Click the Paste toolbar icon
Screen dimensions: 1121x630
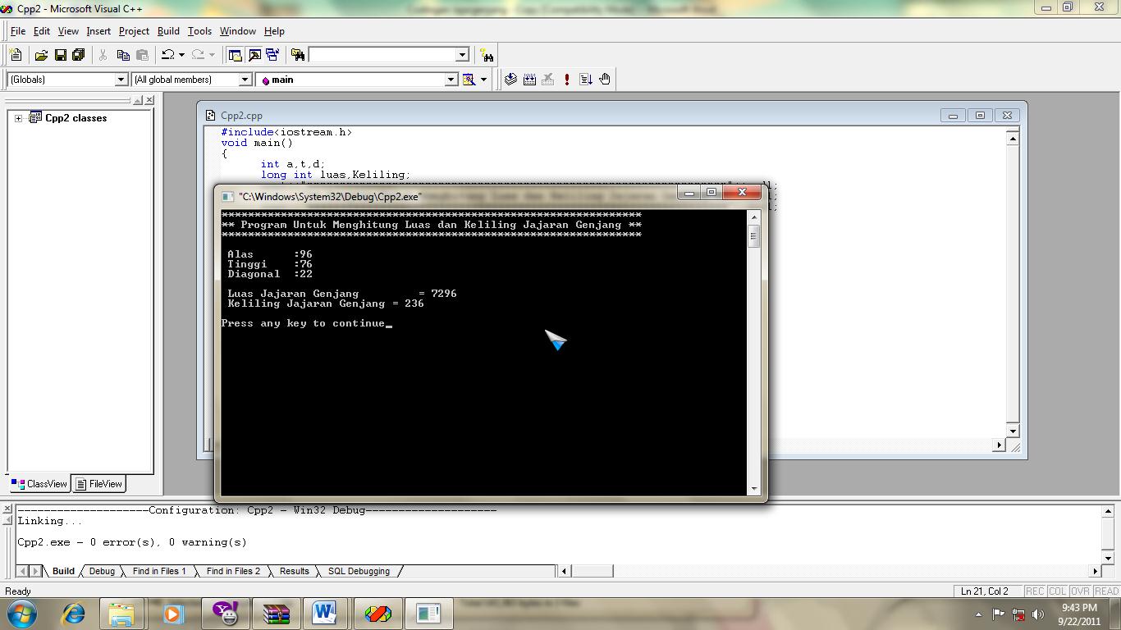(142, 55)
